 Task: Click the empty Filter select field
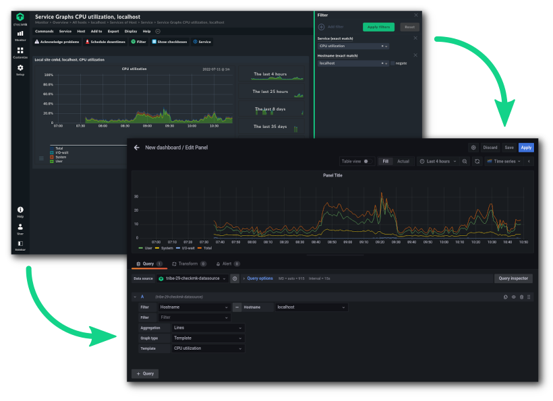194,317
